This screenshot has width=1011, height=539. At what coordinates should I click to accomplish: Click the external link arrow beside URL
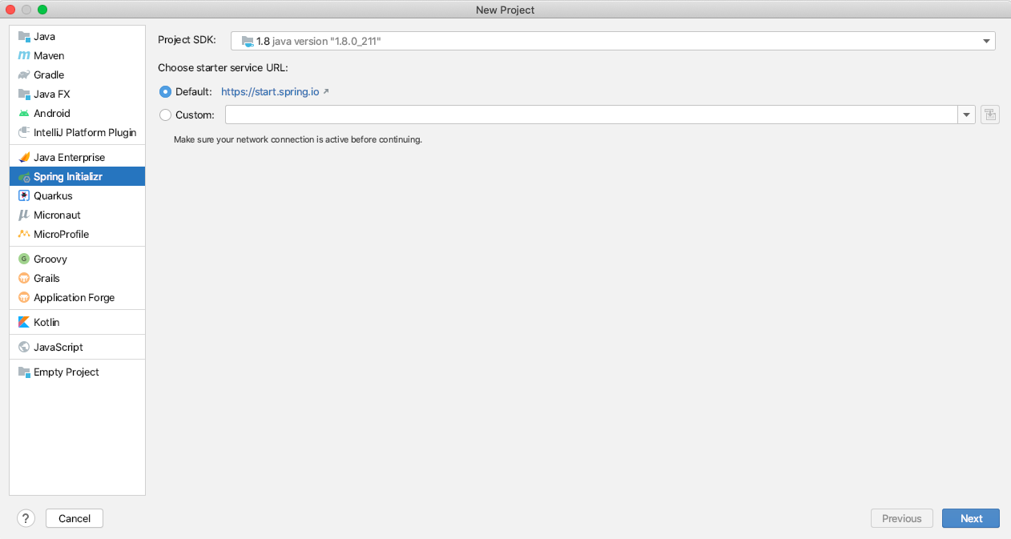(x=326, y=91)
